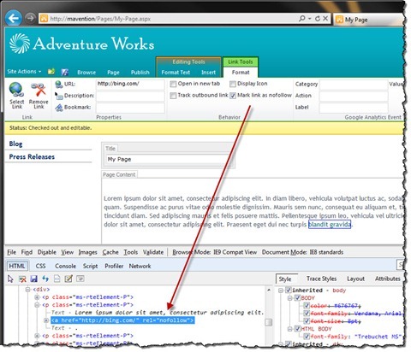Collapse the HTML BODY style rule node
The width and height of the screenshot is (411, 352).
tap(289, 329)
